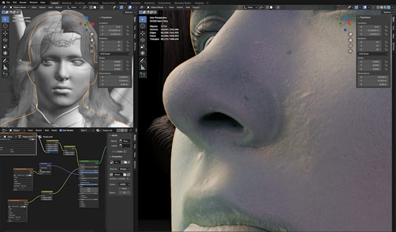396x232 pixels.
Task: Open the image Source dropdown in node sidebar
Action: 125,169
